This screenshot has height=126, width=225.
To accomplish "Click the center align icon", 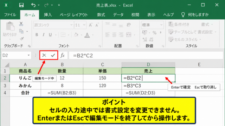I will [x=114, y=35].
